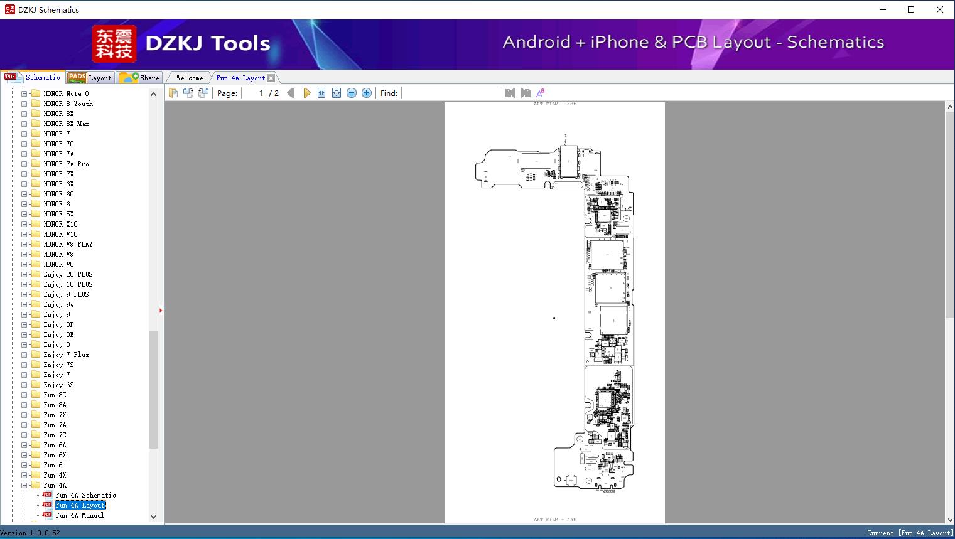Click the copy pages toolbar icon
This screenshot has height=539, width=955.
click(x=173, y=93)
